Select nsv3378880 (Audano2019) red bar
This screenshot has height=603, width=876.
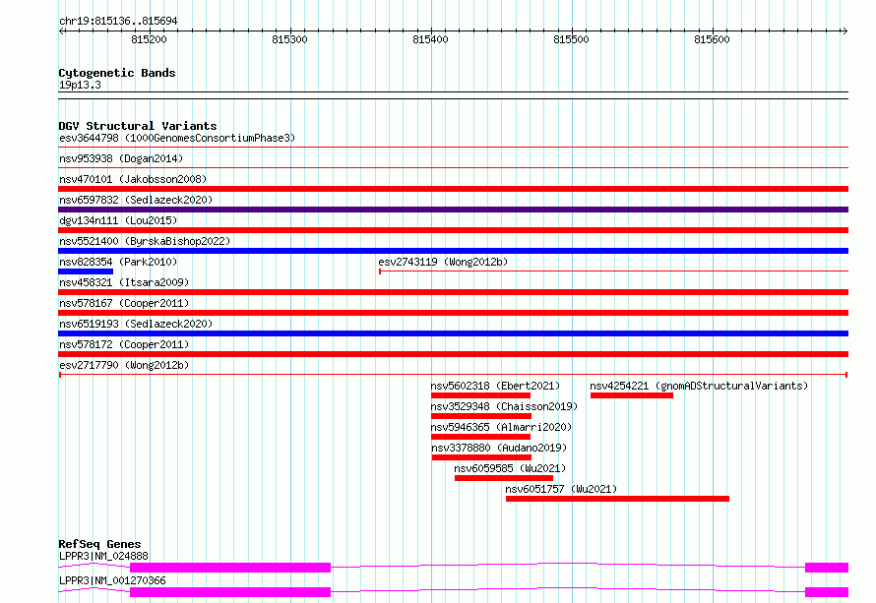point(481,457)
